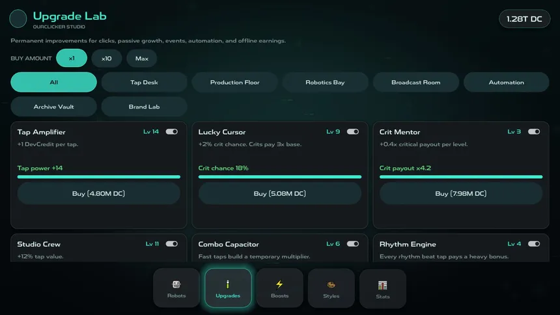Screen dimensions: 560x315
Task: Open the Stats chart icon
Action: tap(382, 285)
